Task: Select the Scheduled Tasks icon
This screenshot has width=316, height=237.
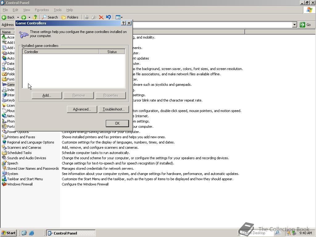Action: [4, 152]
